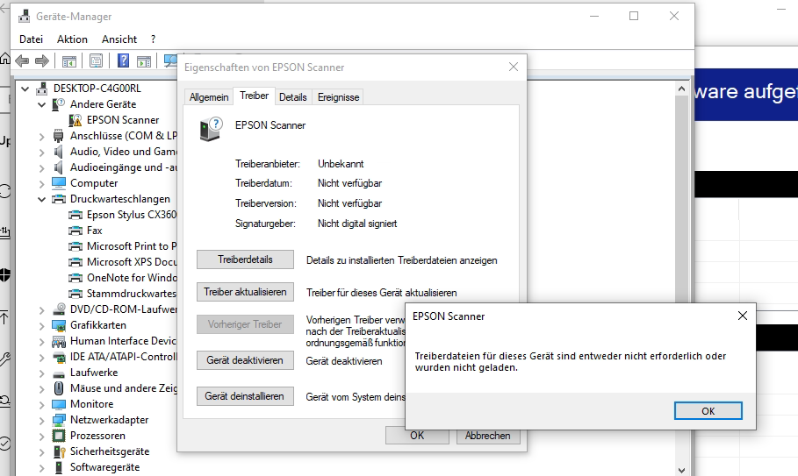The width and height of the screenshot is (798, 476).
Task: Expand the Audioeingänge und -ausgänge node
Action: click(x=42, y=167)
